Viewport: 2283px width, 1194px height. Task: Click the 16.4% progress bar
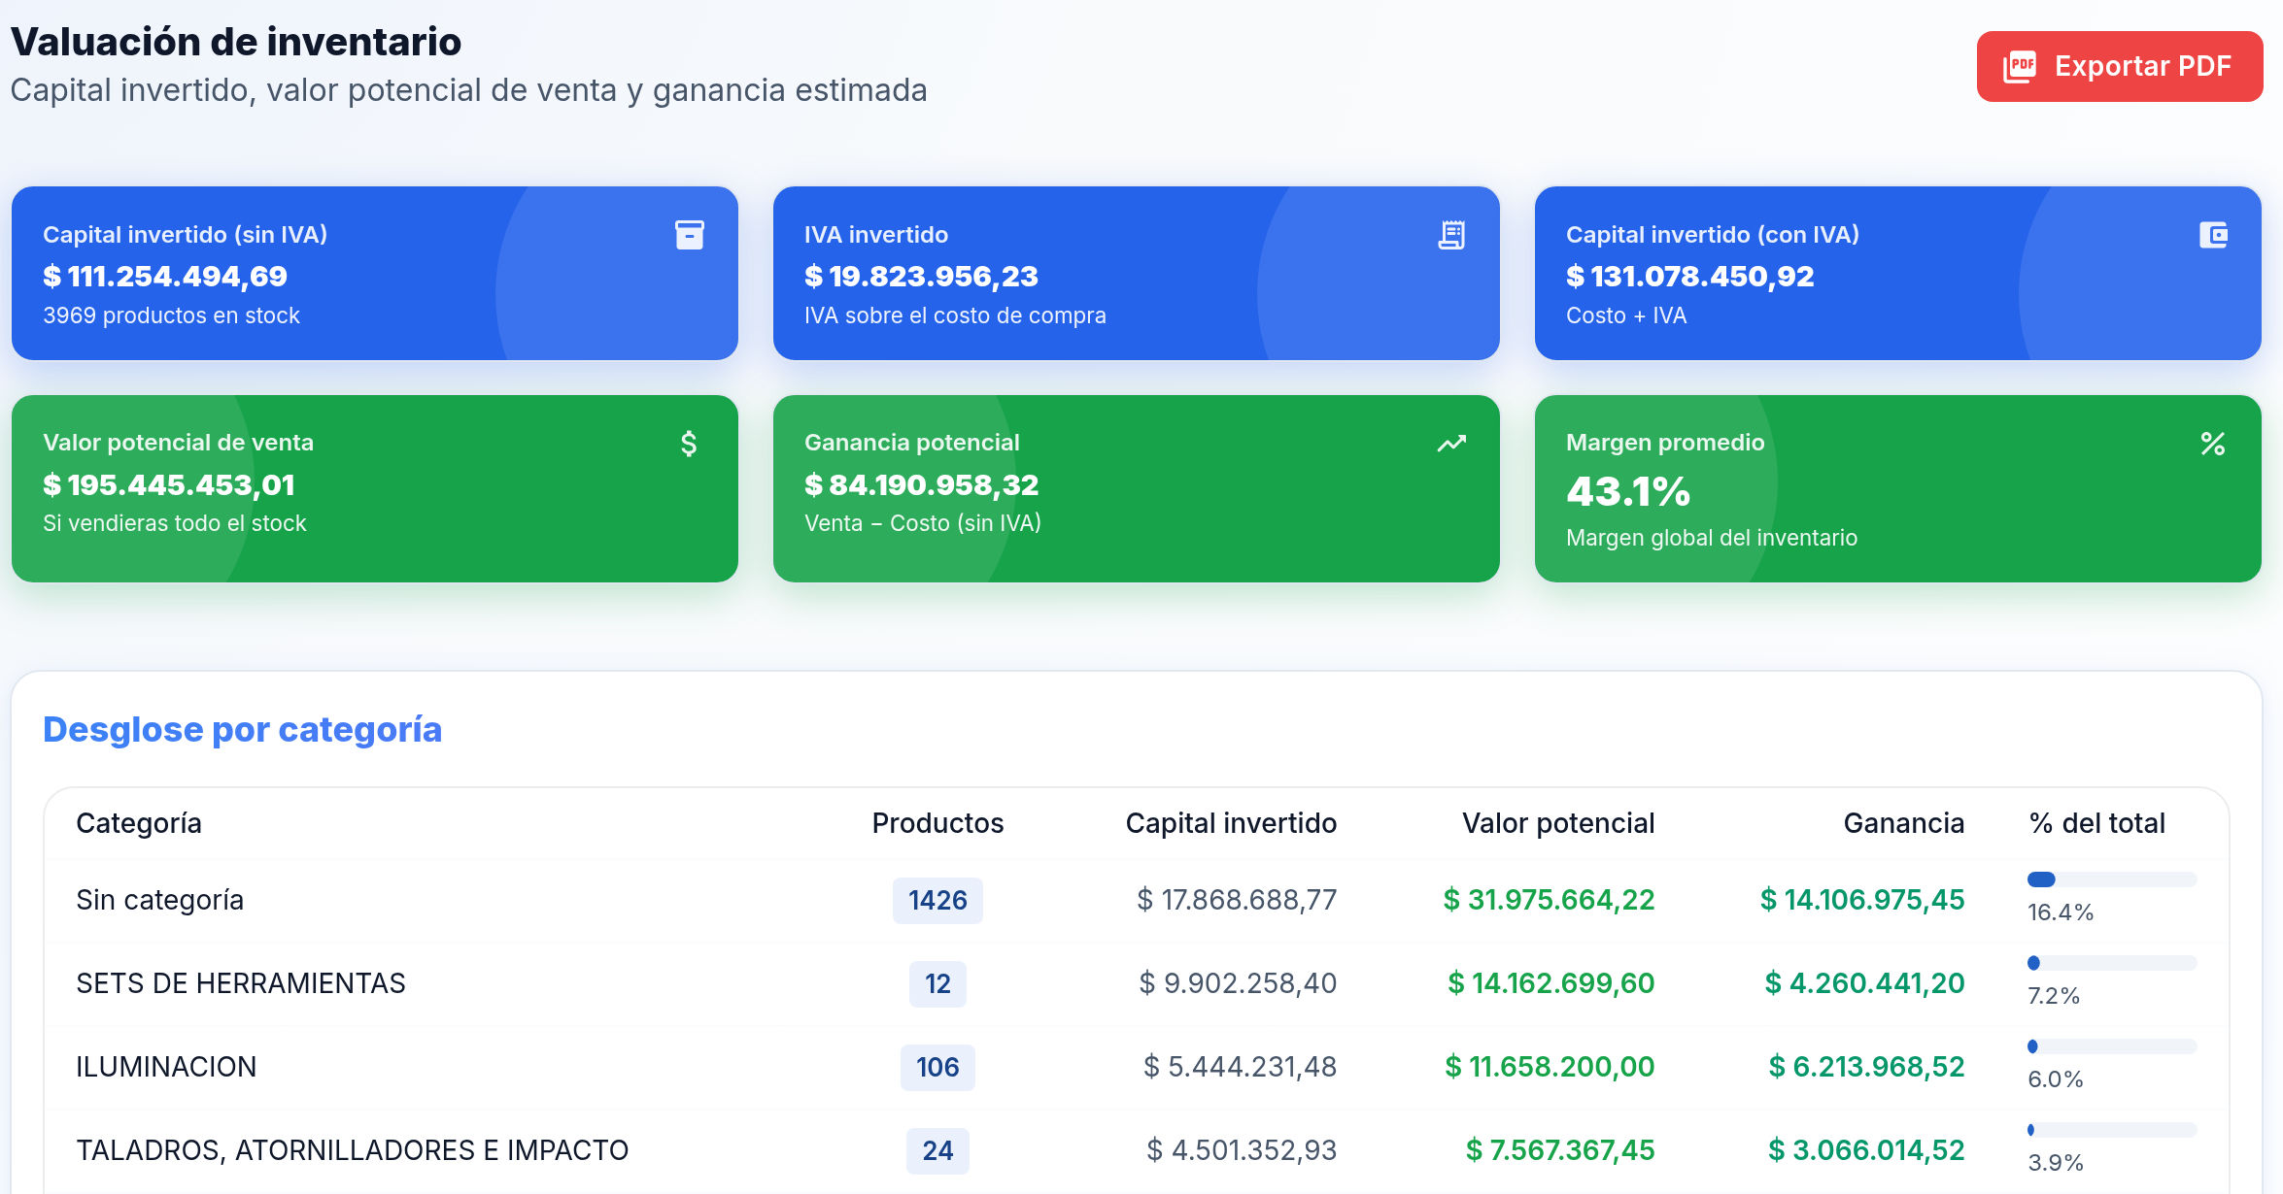tap(2112, 879)
